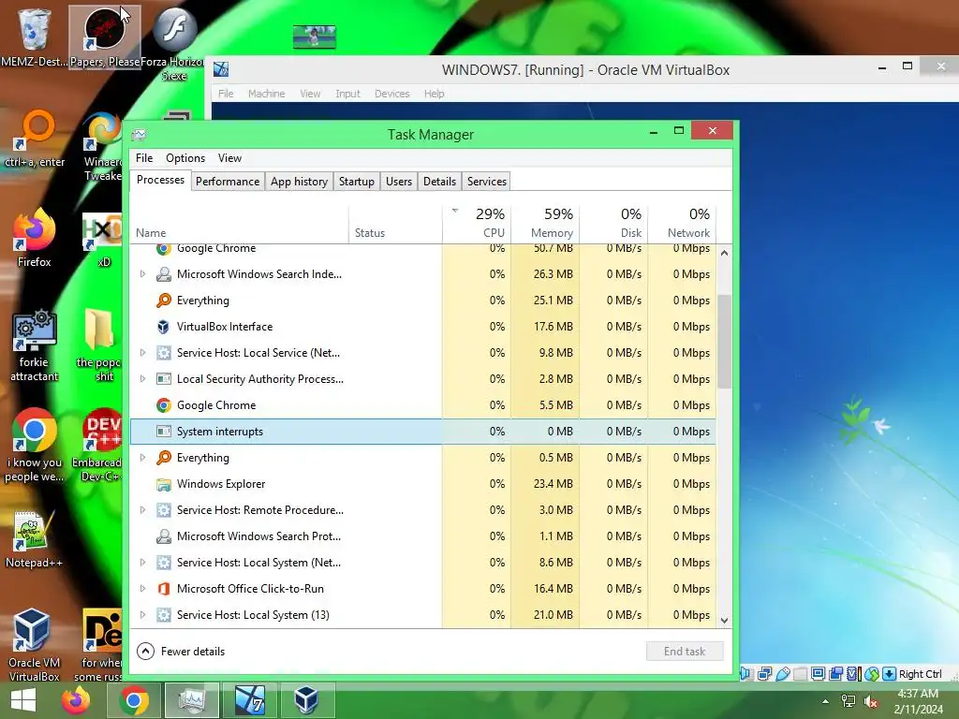Show hidden tray icons arrow

tap(825, 701)
